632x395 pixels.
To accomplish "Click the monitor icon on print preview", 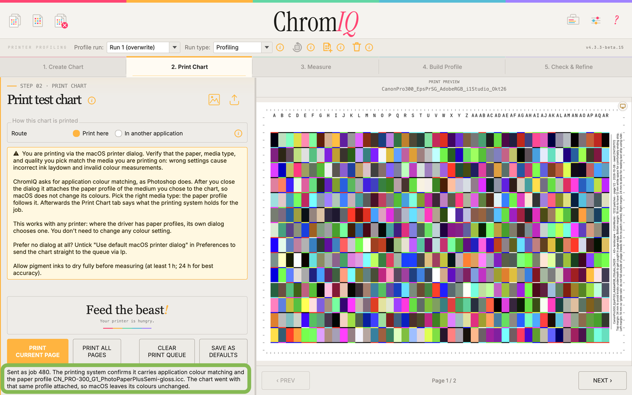I will tap(623, 106).
